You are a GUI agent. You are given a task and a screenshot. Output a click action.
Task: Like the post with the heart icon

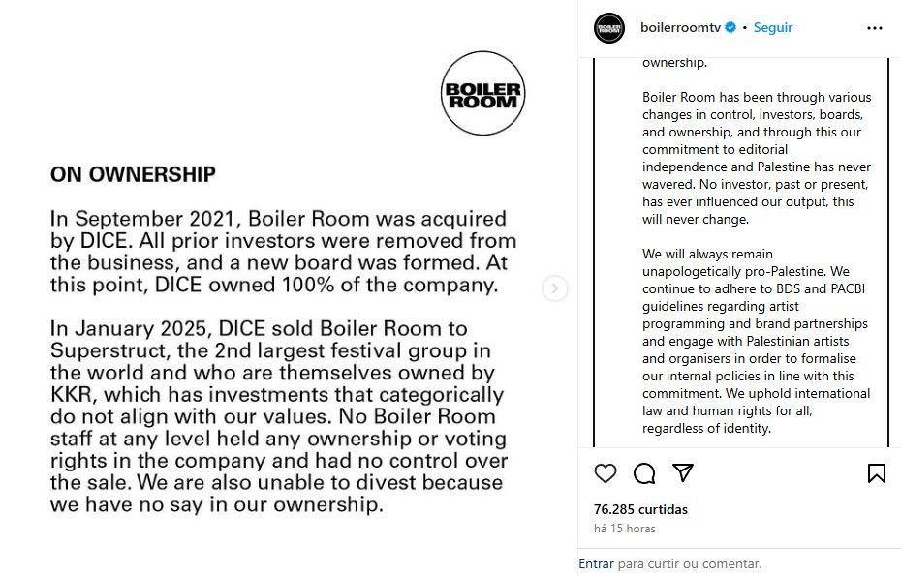point(606,473)
